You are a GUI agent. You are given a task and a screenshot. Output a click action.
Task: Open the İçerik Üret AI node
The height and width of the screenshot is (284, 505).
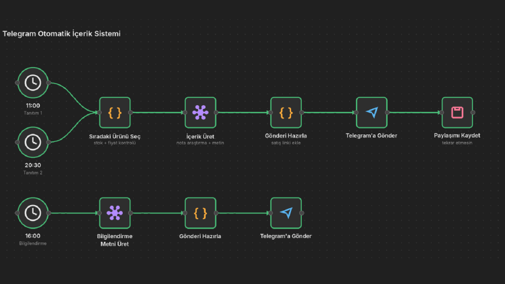pos(201,113)
